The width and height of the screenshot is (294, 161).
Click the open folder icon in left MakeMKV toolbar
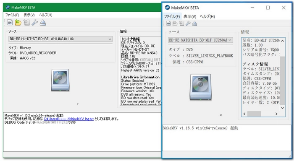[18, 23]
